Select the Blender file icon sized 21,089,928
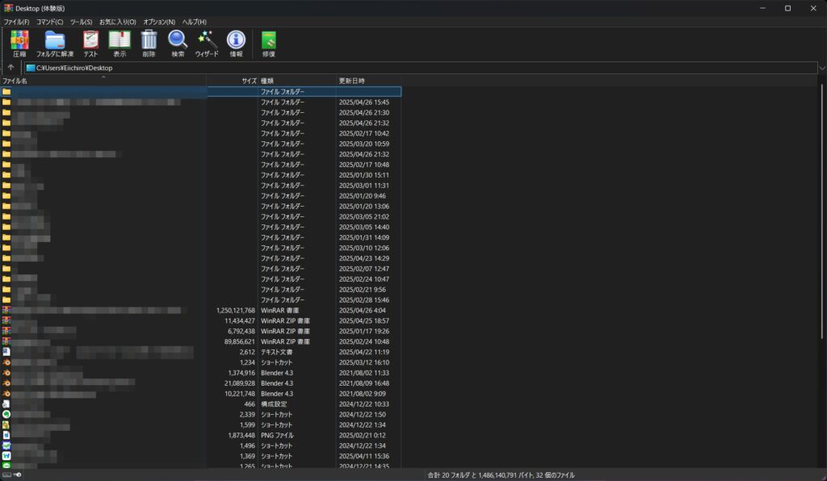The height and width of the screenshot is (481, 827). [6, 383]
